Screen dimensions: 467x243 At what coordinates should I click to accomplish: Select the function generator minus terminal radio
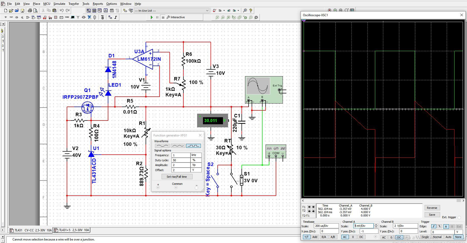pos(196,188)
